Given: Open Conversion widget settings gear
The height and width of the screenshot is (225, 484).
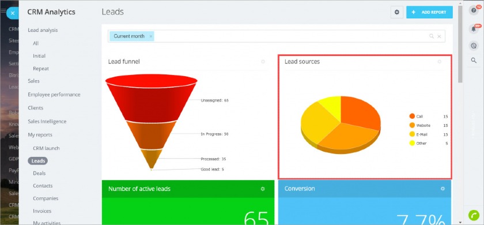Looking at the screenshot, I should [443, 189].
